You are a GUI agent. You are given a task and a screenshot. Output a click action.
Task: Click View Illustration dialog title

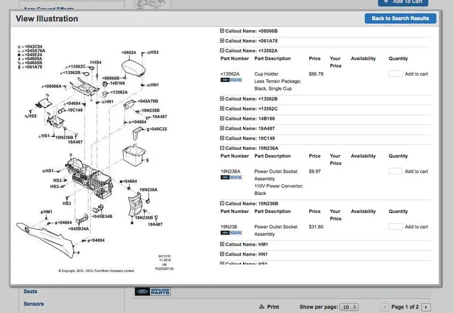tap(47, 19)
